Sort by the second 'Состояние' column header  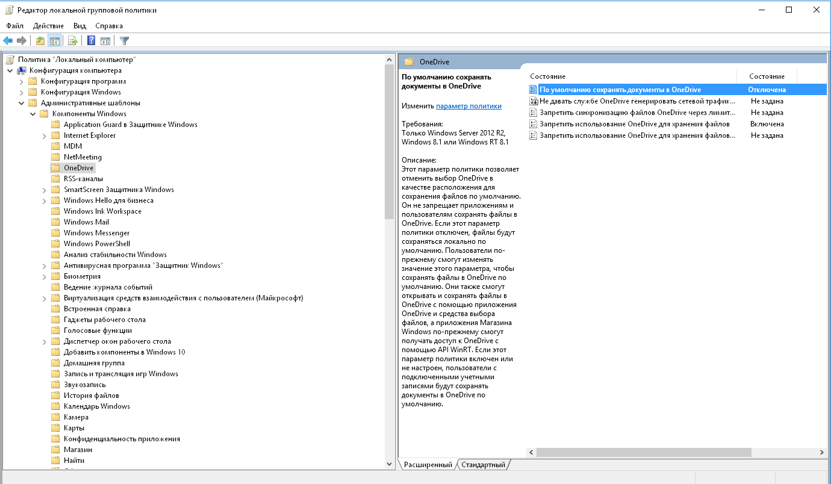767,76
